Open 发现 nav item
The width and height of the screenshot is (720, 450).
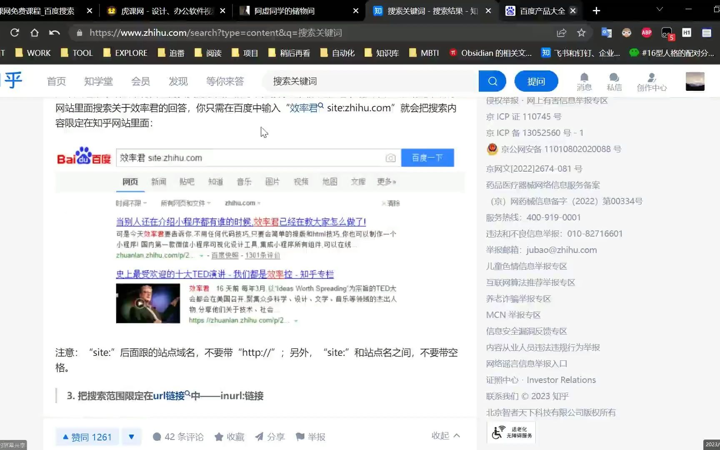click(x=178, y=81)
